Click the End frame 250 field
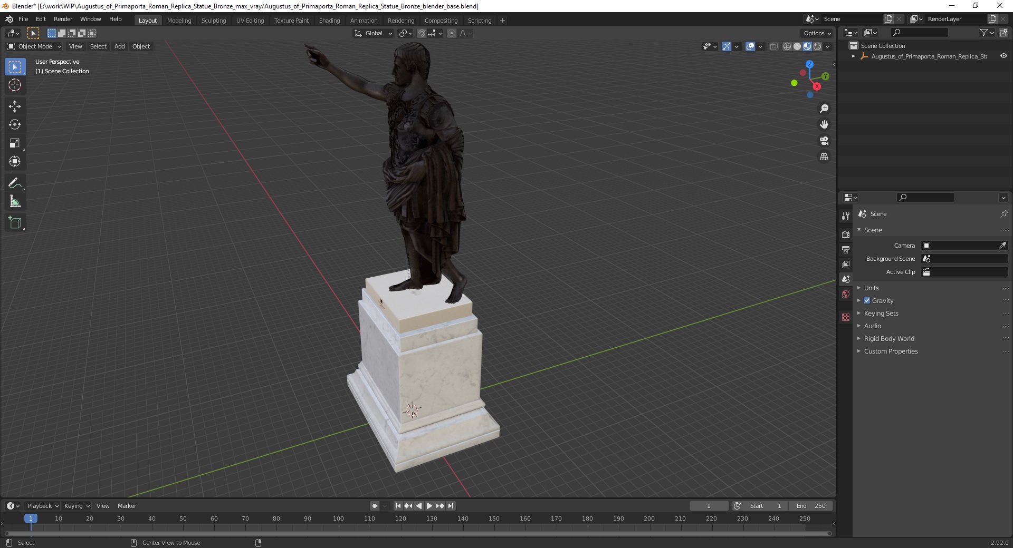Screen dimensions: 1013x548 (811, 506)
